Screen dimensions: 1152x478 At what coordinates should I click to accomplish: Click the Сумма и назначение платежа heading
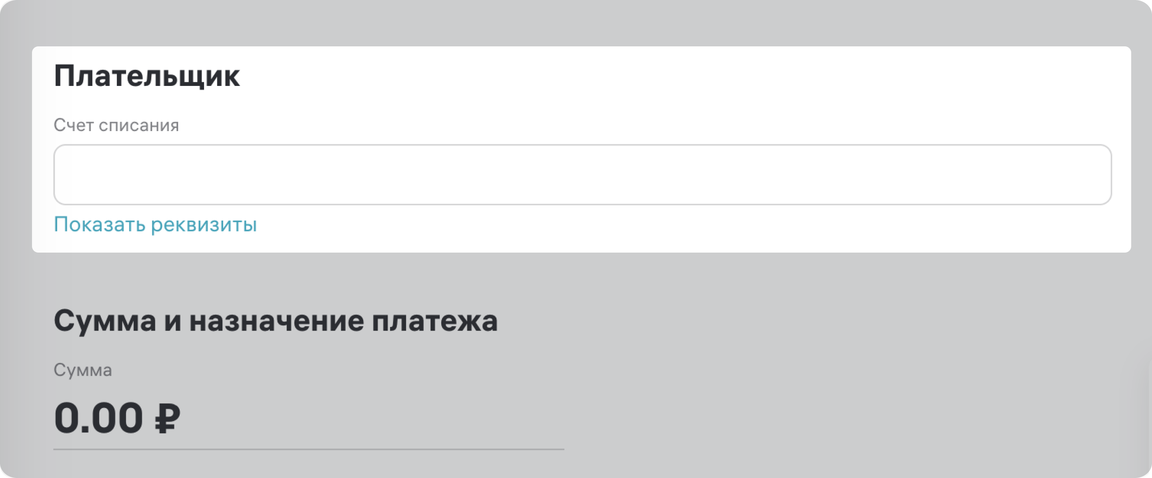point(276,321)
